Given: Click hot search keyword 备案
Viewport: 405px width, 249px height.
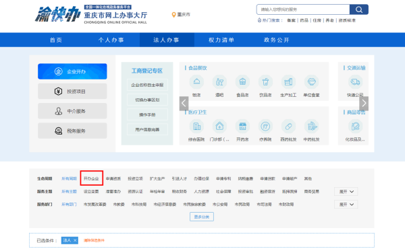Looking at the screenshot, I should point(291,20).
